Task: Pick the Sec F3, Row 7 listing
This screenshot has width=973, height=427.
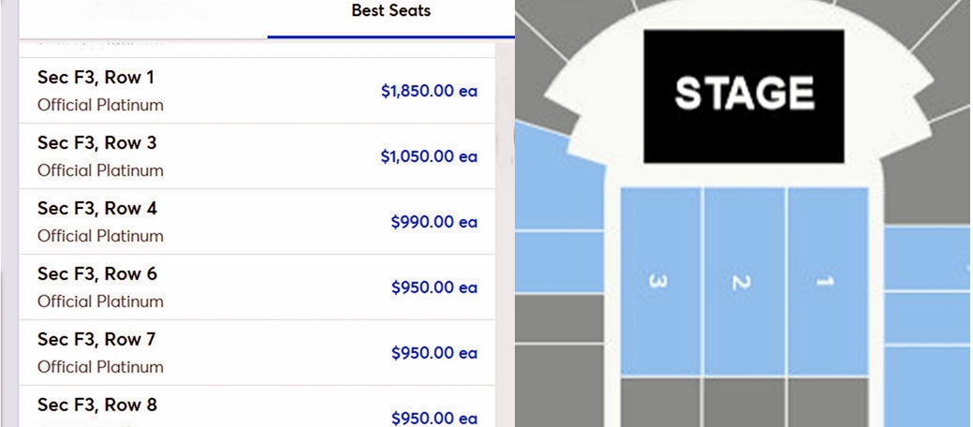Action: [257, 352]
